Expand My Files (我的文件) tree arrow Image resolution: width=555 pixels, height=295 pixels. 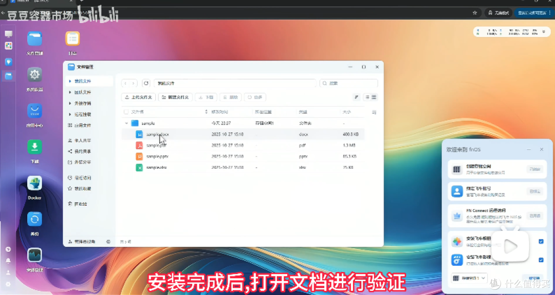tap(70, 81)
